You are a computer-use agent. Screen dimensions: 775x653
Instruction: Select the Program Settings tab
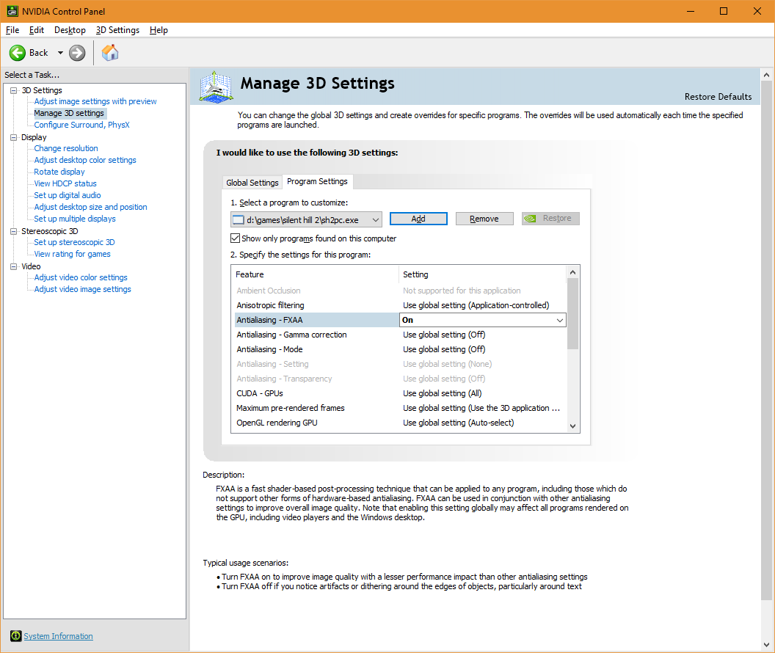317,181
